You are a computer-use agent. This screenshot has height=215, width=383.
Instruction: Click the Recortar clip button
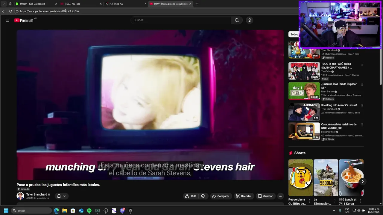point(244,196)
